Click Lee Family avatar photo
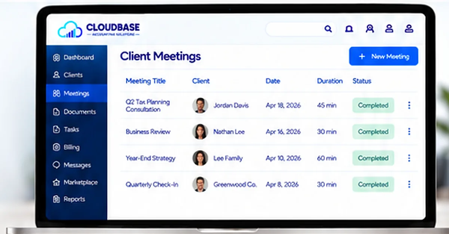 [x=200, y=158]
